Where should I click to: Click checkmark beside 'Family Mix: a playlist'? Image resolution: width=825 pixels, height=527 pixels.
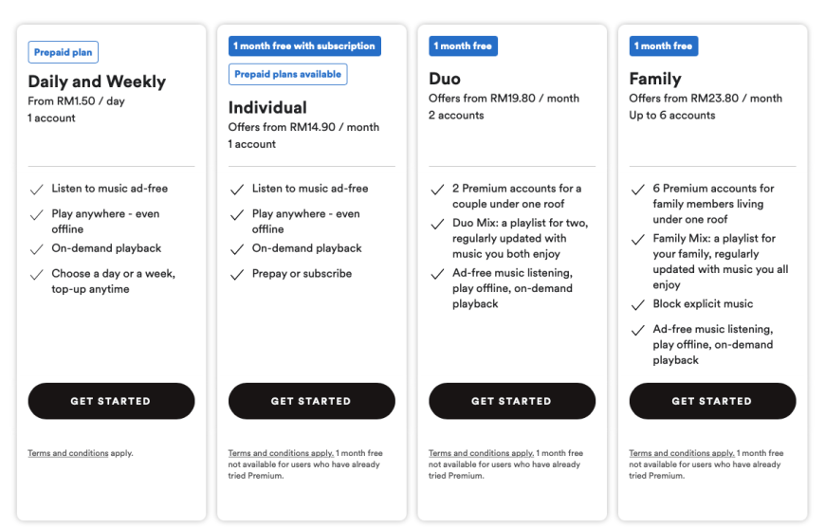click(x=637, y=239)
